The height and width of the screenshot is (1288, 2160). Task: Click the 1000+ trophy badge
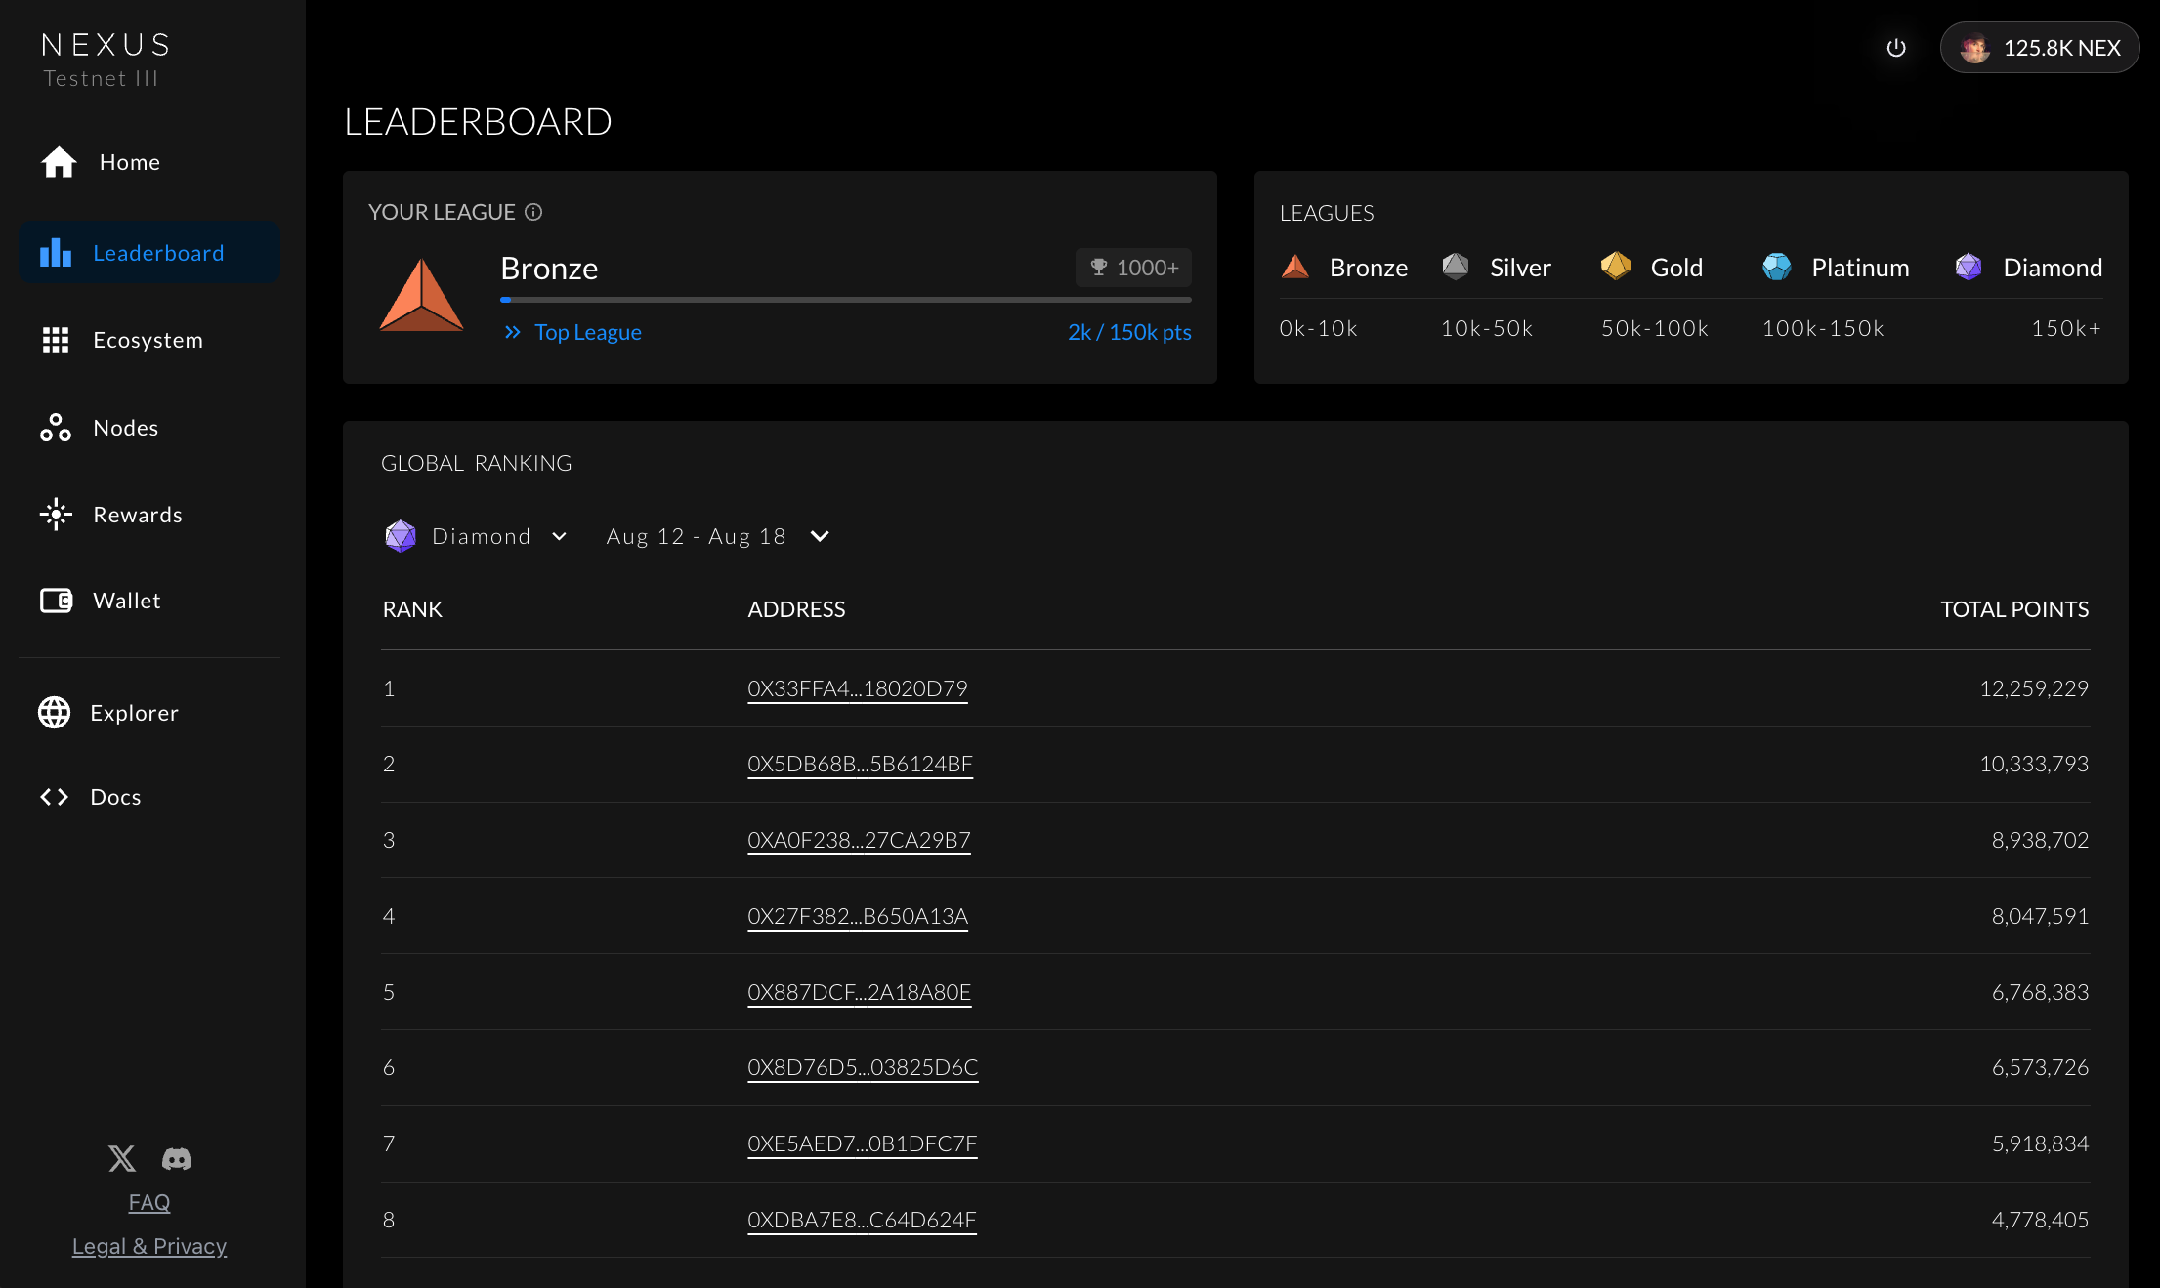[x=1133, y=268]
